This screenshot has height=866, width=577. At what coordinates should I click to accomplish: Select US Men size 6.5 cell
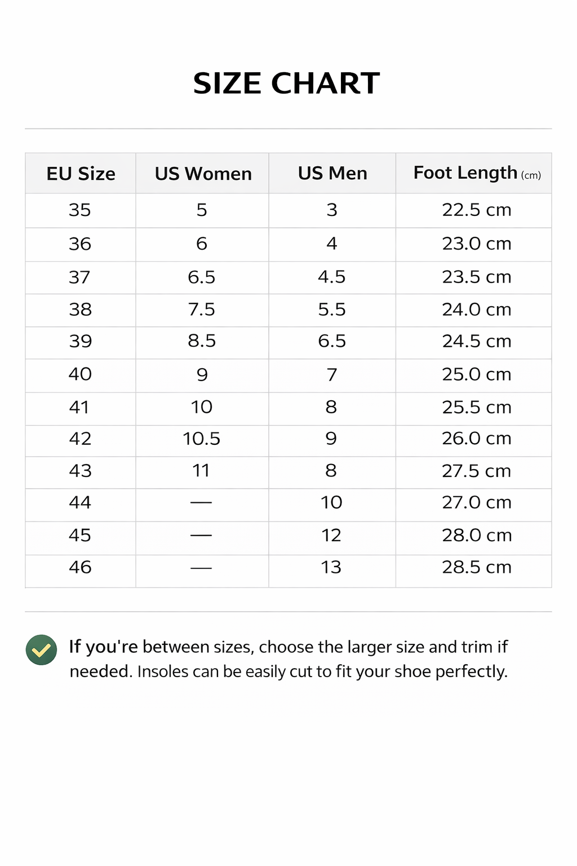pos(332,341)
